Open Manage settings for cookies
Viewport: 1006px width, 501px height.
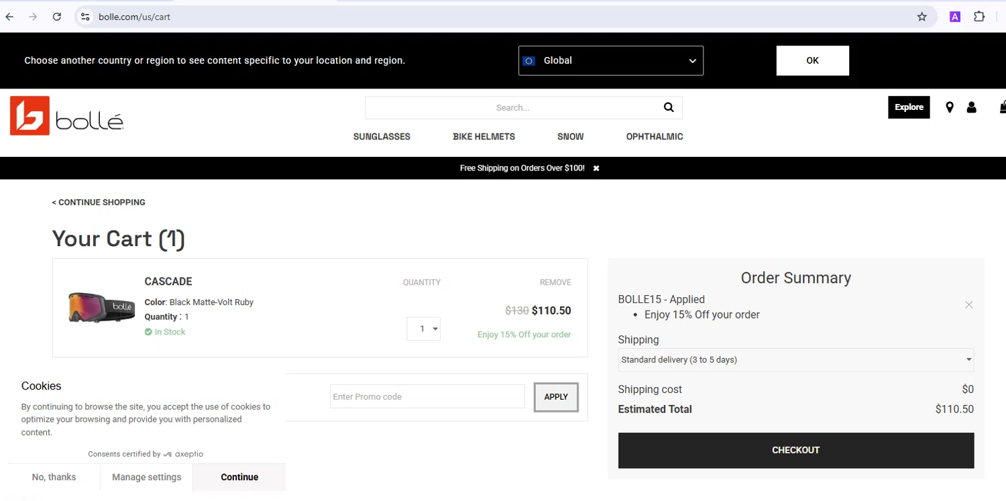(147, 478)
